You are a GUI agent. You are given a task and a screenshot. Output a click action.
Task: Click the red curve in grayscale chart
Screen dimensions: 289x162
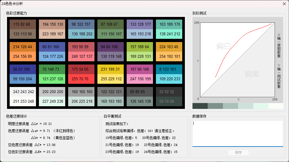point(230,49)
